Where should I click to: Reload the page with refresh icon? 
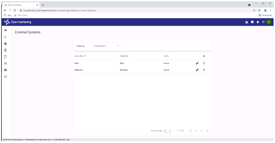click(15, 11)
